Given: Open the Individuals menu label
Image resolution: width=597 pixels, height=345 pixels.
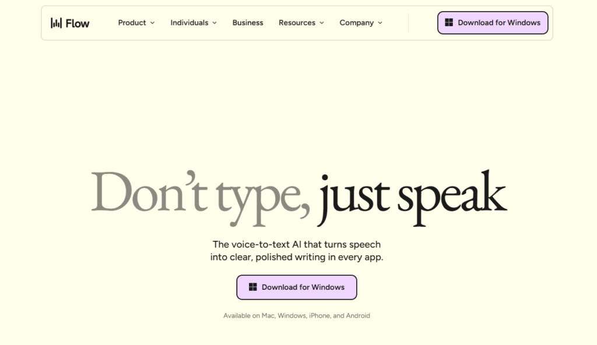Looking at the screenshot, I should coord(189,23).
